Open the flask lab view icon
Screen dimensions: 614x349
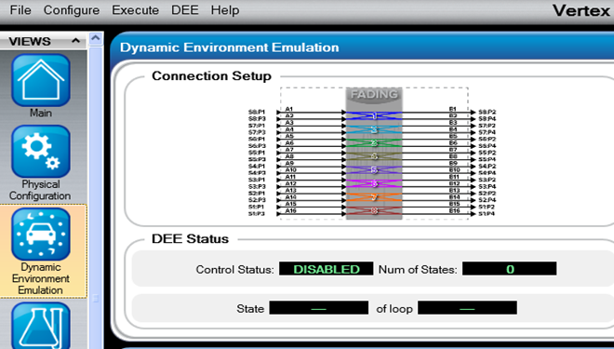click(x=41, y=326)
